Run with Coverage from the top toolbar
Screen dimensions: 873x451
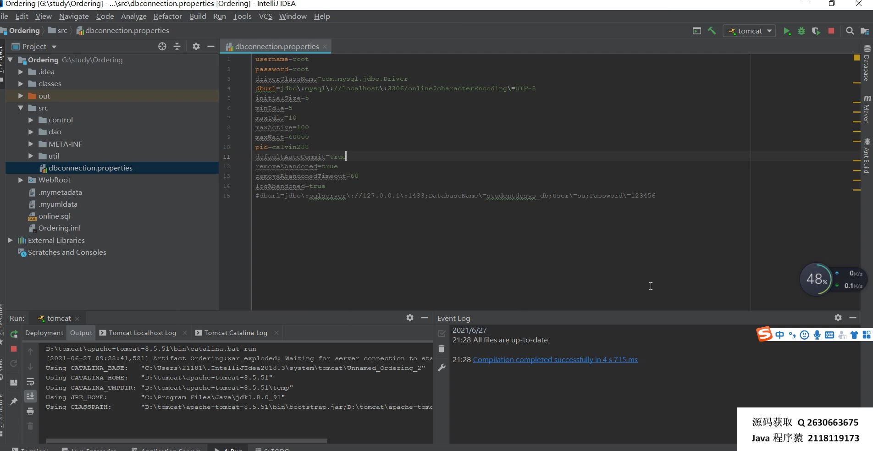click(x=816, y=31)
